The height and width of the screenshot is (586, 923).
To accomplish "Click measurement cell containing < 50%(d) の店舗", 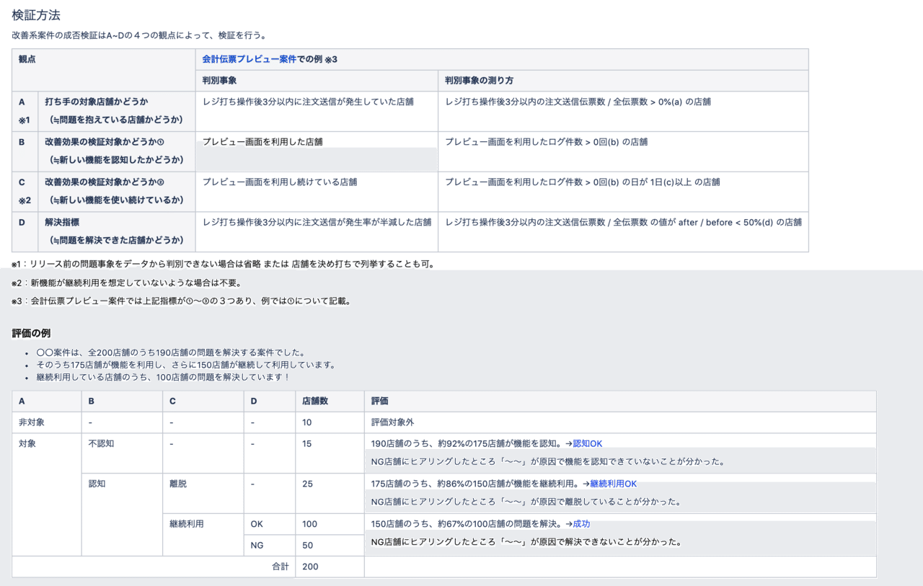I will (623, 232).
